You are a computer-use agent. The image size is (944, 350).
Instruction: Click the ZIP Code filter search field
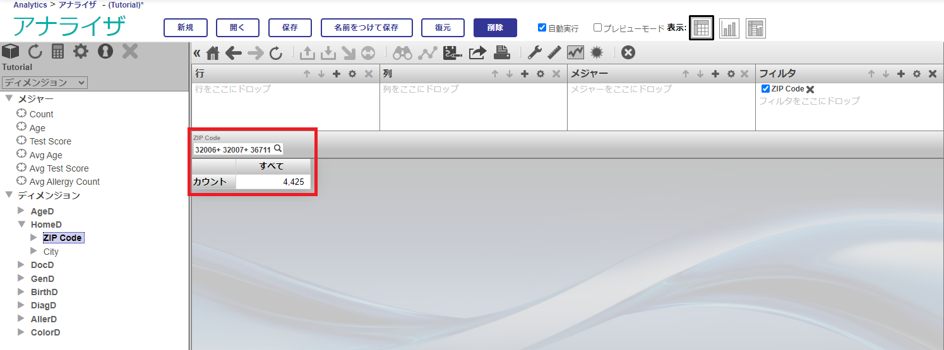click(234, 149)
